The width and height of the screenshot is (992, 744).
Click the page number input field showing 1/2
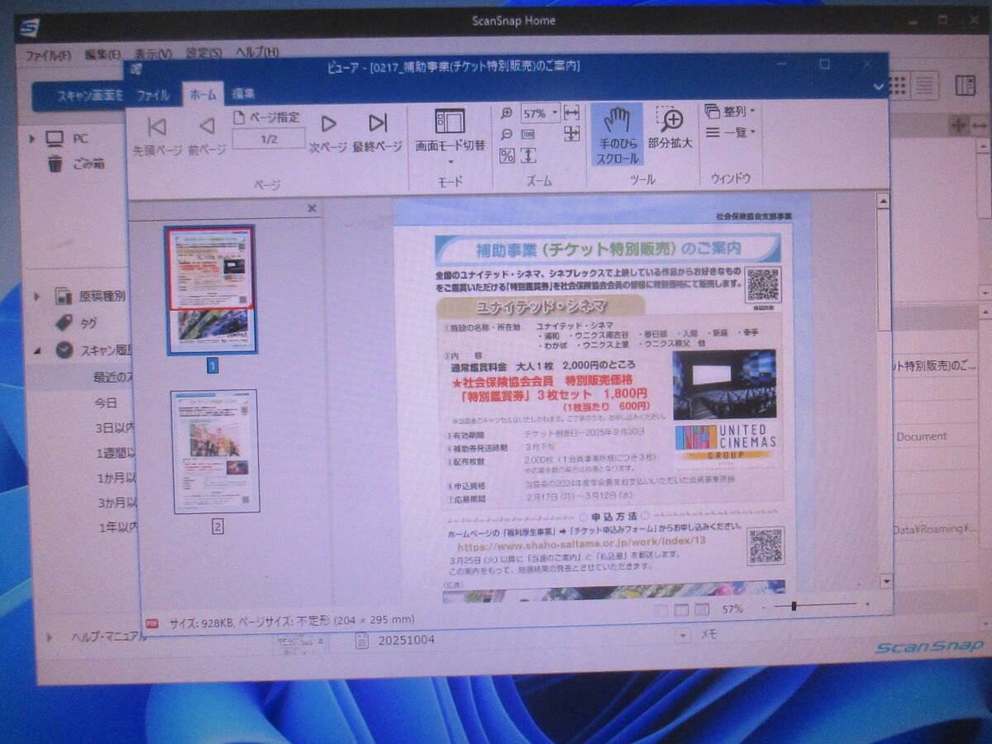pos(269,139)
